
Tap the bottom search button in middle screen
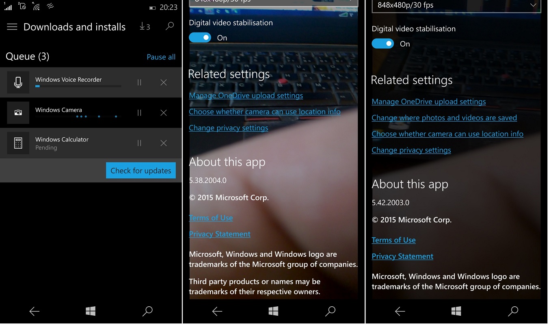click(x=330, y=311)
